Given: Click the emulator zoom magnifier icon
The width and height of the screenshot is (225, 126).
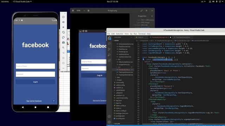Looking at the screenshot, I should click(x=63, y=48).
